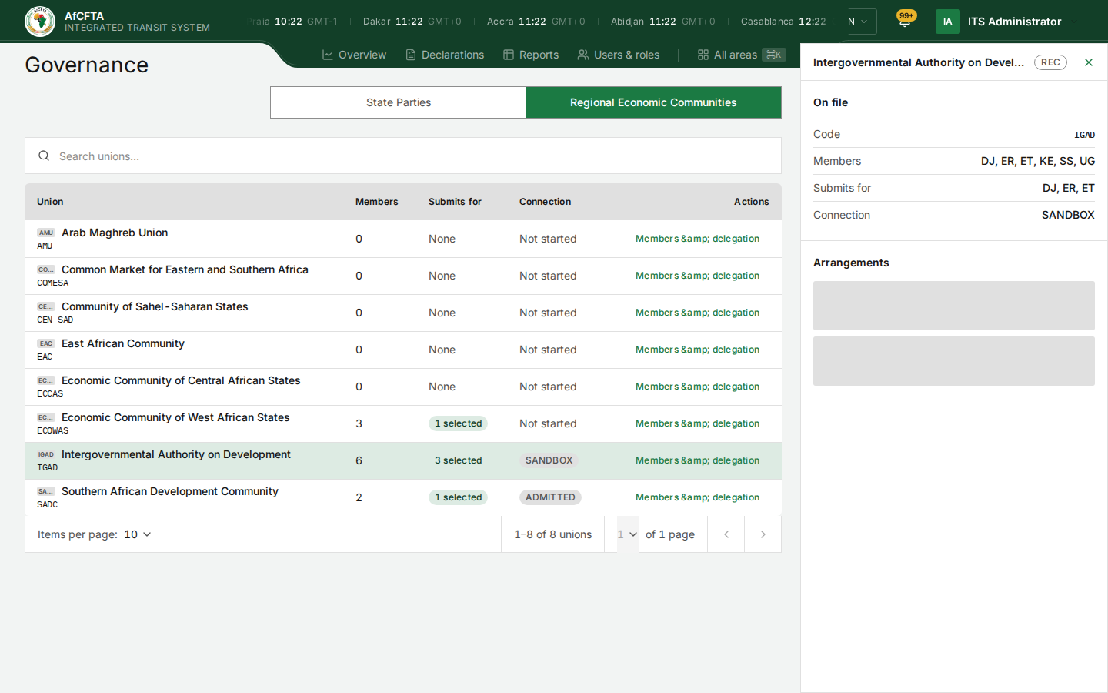Switch to the State Parties tab
Image resolution: width=1108 pixels, height=693 pixels.
pyautogui.click(x=399, y=102)
